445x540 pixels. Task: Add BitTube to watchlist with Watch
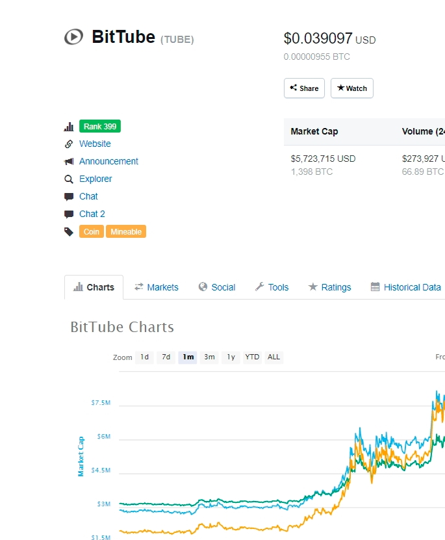click(x=352, y=88)
